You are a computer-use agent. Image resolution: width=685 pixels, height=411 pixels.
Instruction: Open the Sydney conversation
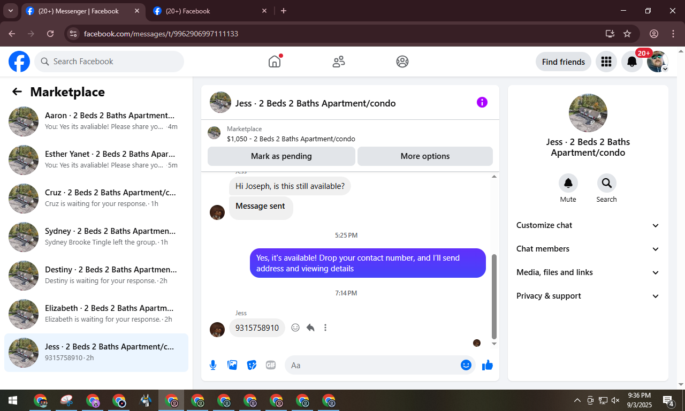96,237
